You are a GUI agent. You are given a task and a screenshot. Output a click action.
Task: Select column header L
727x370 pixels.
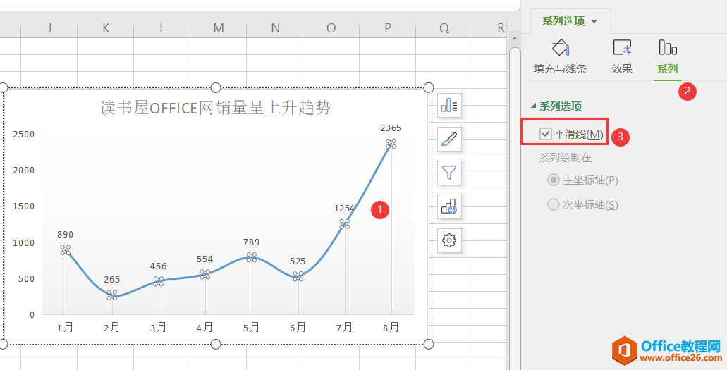[x=162, y=28]
